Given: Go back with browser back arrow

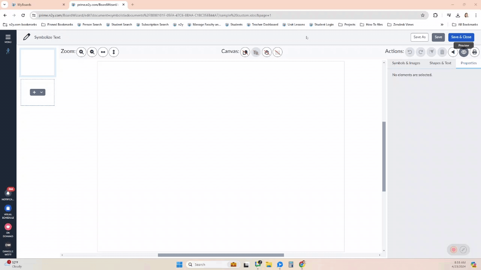Looking at the screenshot, I should 5,15.
